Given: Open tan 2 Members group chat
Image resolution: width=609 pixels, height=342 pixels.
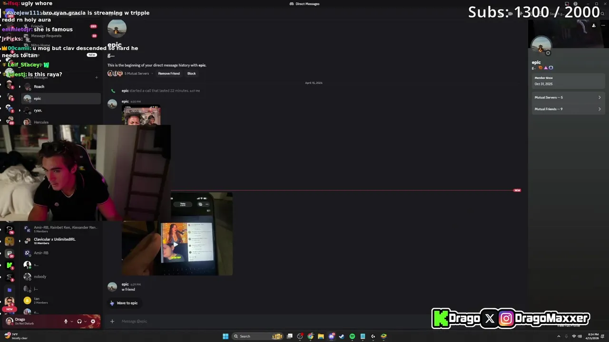Looking at the screenshot, I should [62, 300].
